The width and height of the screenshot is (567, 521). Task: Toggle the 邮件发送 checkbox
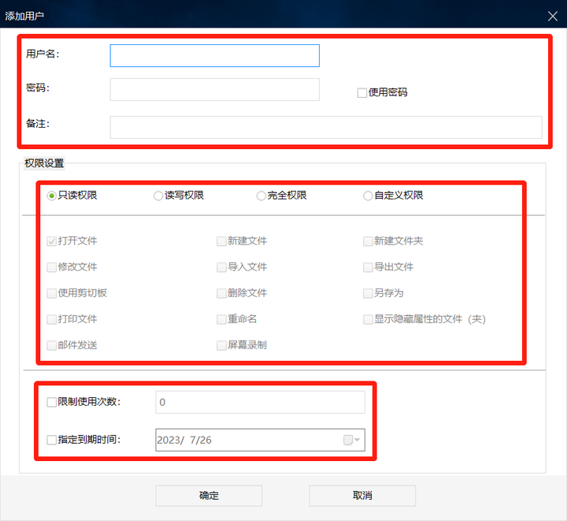[52, 345]
